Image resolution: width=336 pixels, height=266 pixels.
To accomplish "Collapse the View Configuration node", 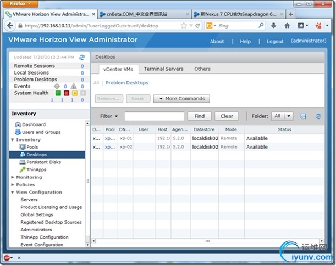I will point(13,193).
